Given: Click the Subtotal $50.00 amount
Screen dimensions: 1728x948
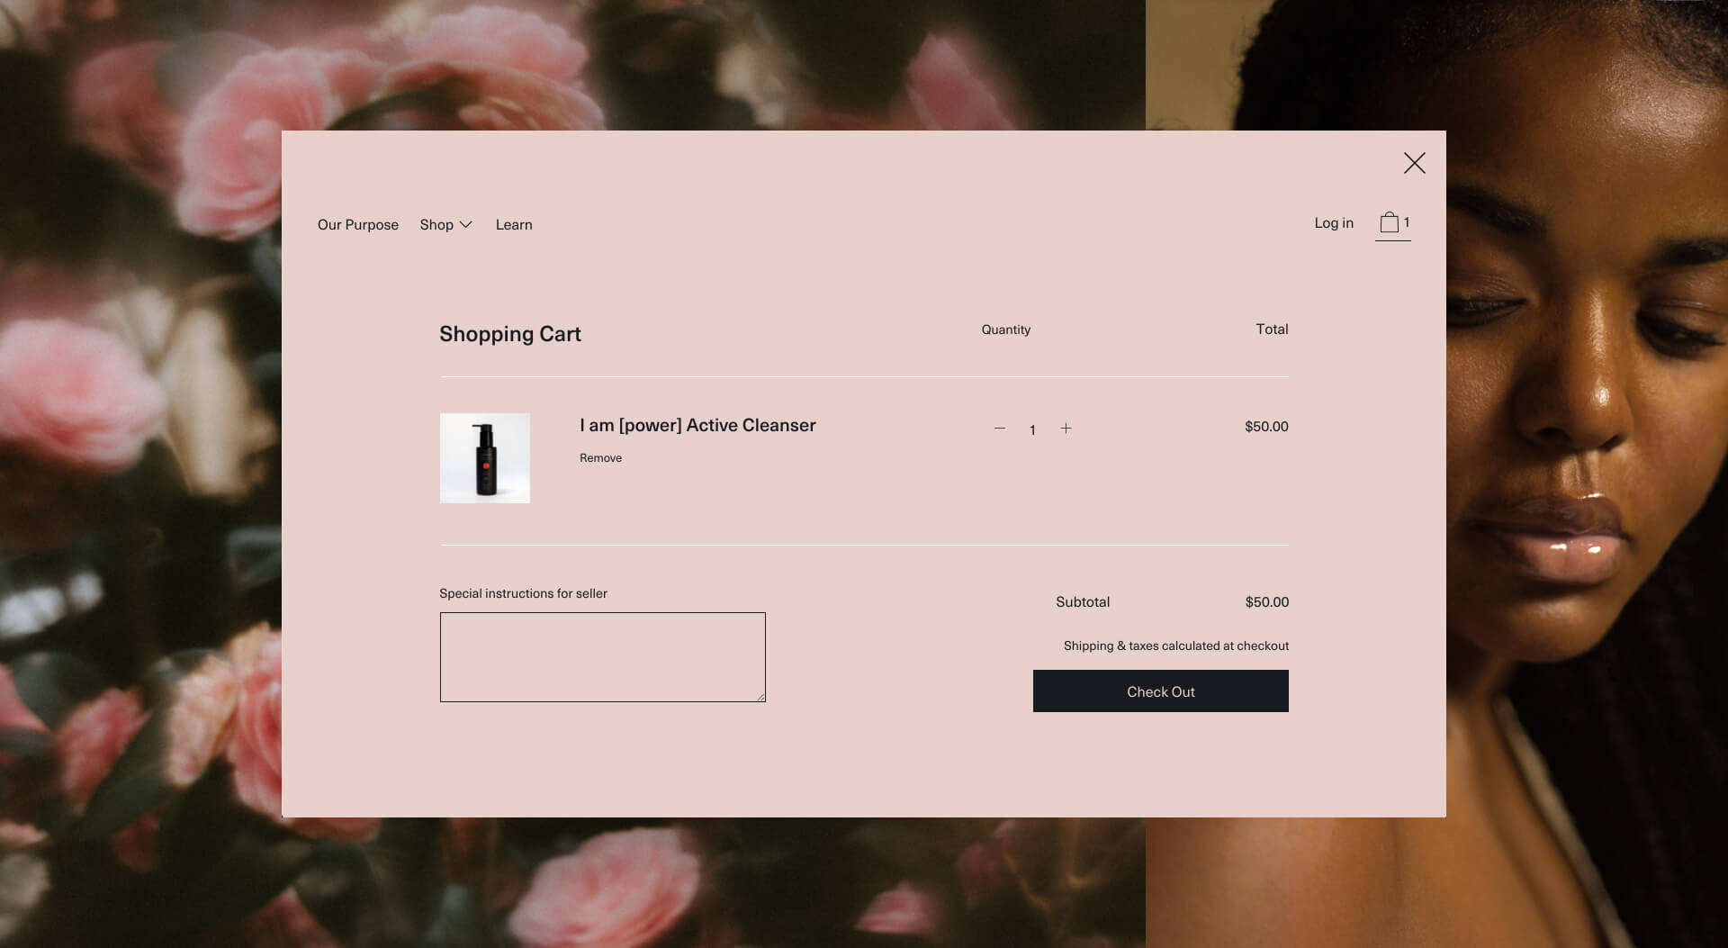Looking at the screenshot, I should [x=1266, y=602].
